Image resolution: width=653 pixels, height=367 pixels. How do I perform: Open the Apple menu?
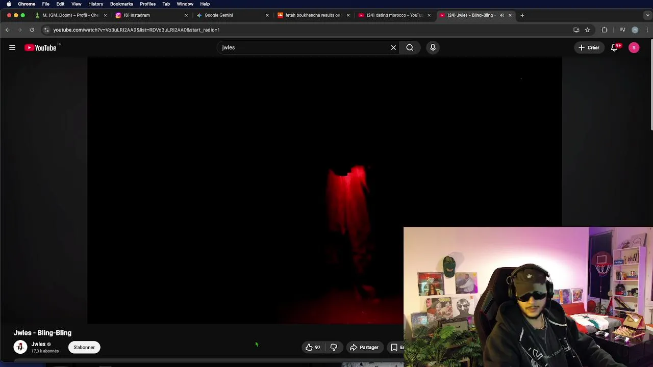coord(9,4)
